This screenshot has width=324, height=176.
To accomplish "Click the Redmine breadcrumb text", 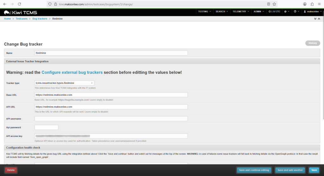I will [58, 19].
